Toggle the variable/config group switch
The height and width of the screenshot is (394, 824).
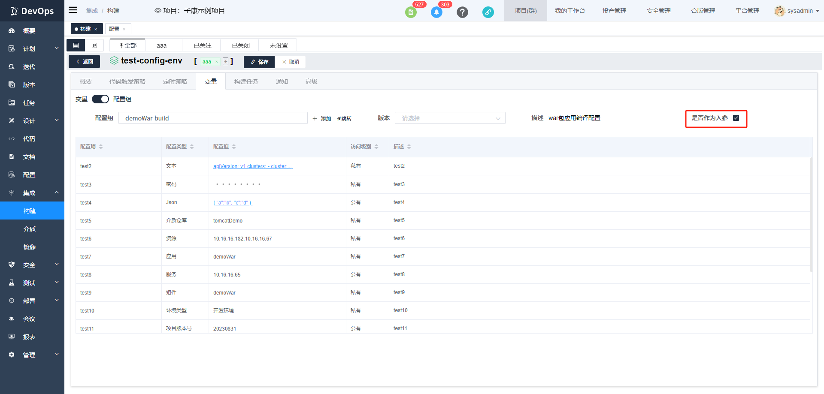coord(100,99)
